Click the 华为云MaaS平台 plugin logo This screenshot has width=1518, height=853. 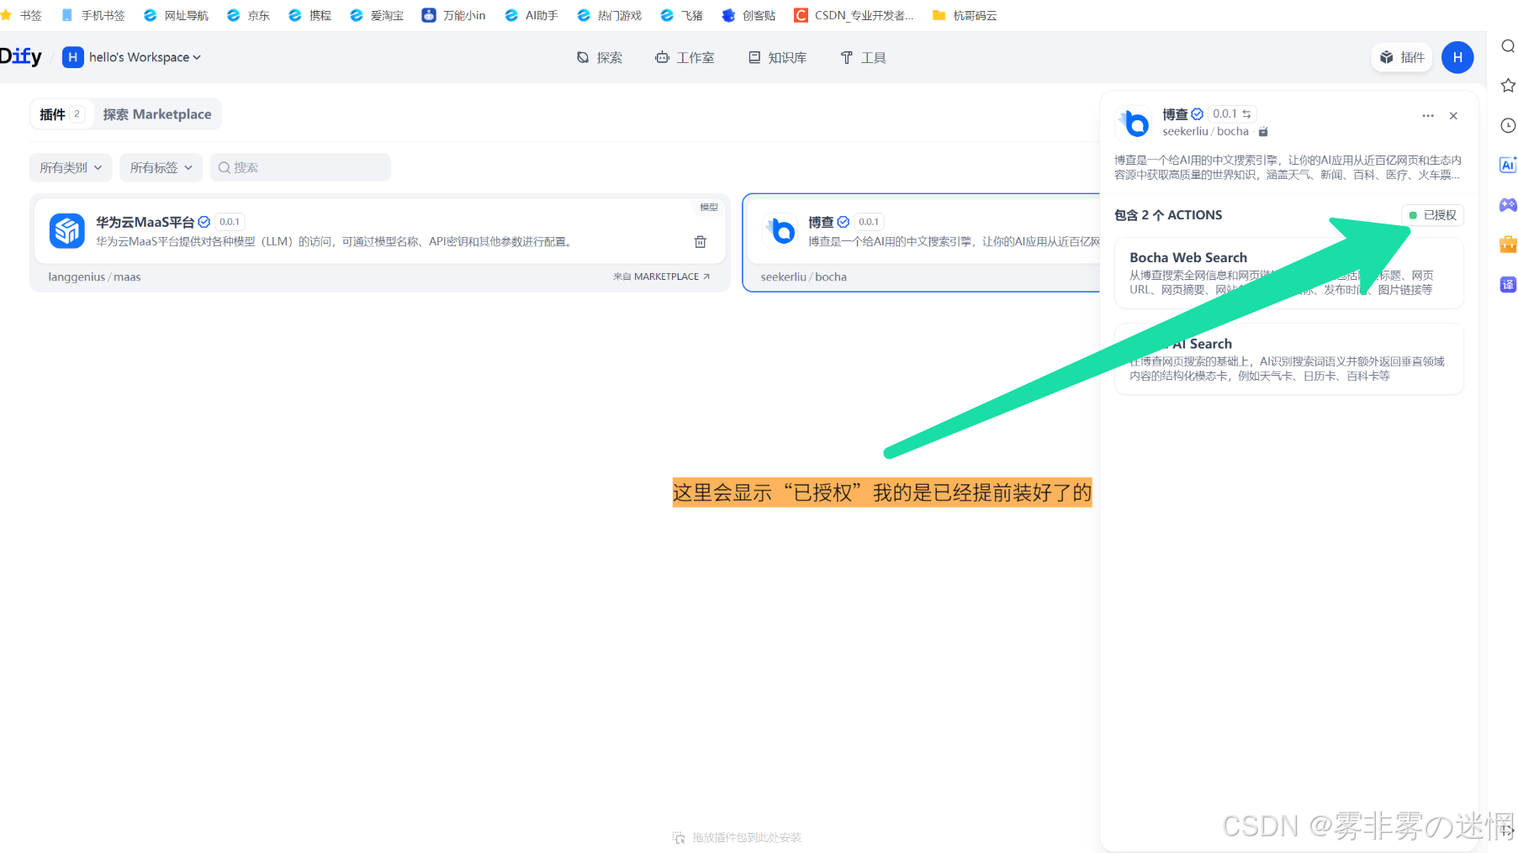(x=67, y=231)
